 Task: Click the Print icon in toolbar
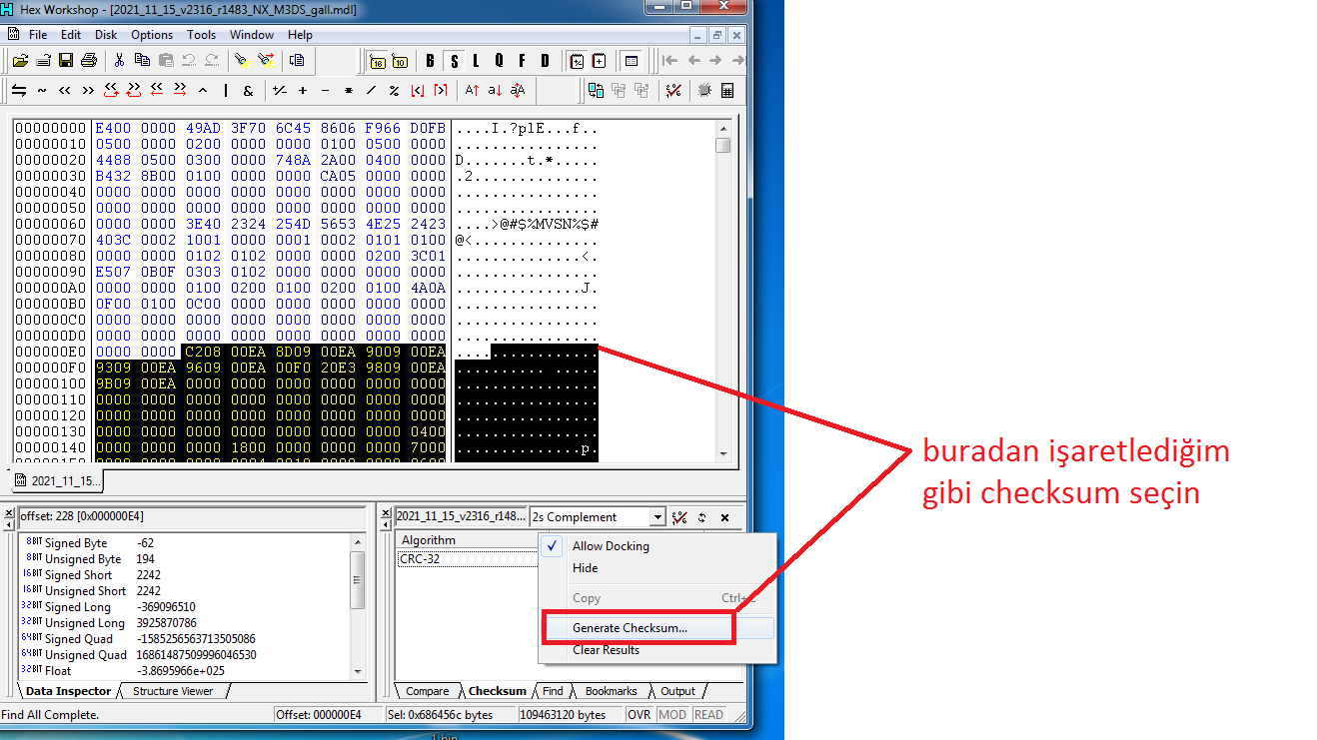89,60
